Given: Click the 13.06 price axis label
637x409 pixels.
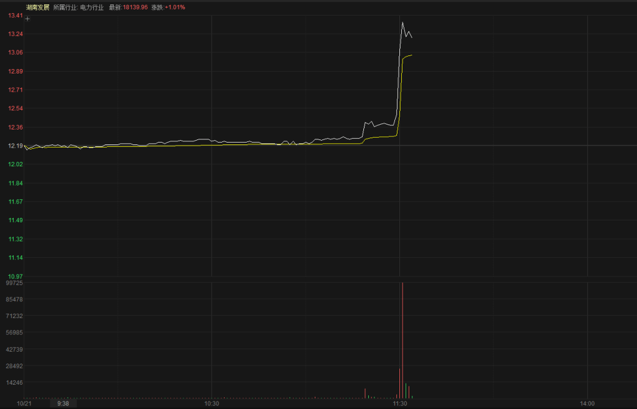Looking at the screenshot, I should click(16, 52).
